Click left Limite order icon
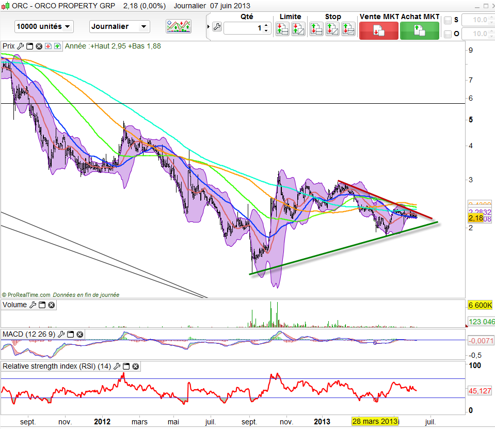Screen dimensions: 495x429 pyautogui.click(x=282, y=29)
